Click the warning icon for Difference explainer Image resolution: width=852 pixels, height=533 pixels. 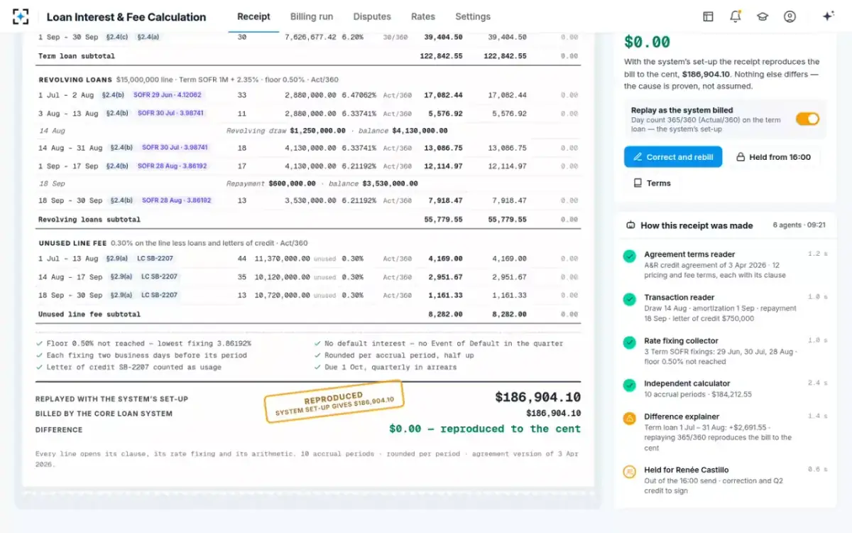pyautogui.click(x=629, y=419)
